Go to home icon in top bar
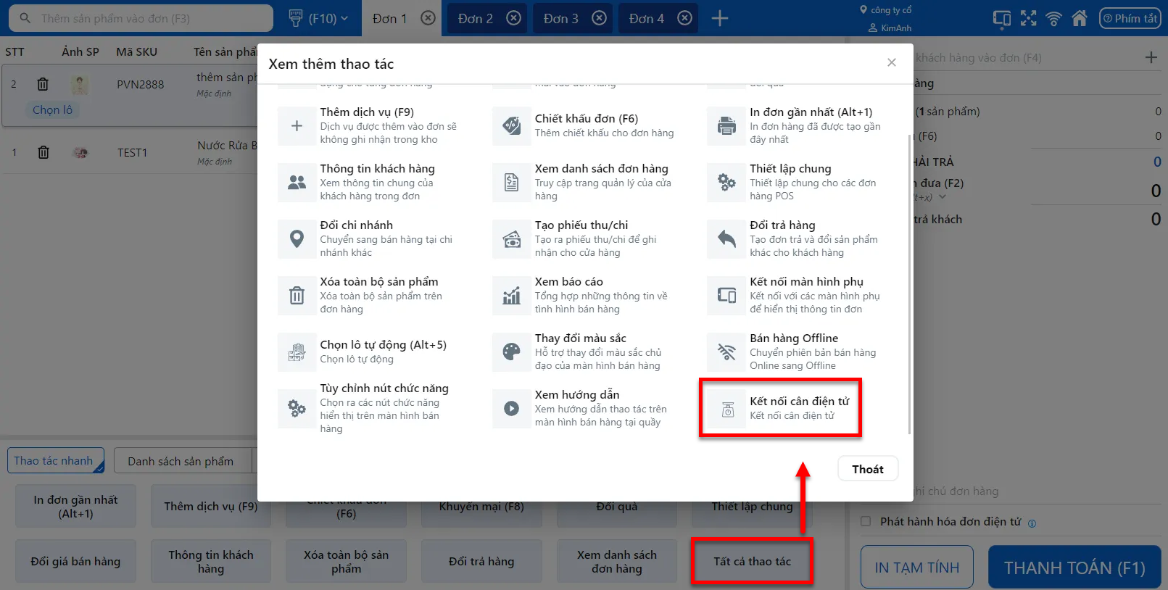 click(1080, 18)
